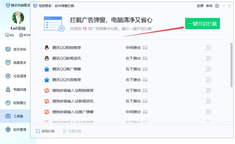The height and width of the screenshot is (144, 235).
Task: Open 首页体检 in the sidebar
Action: (16, 49)
